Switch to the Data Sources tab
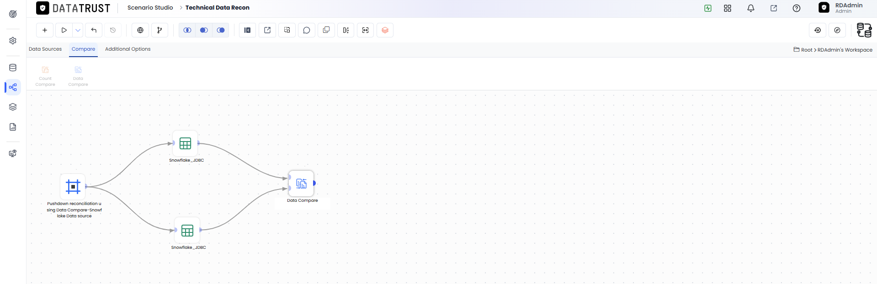Image resolution: width=877 pixels, height=284 pixels. (45, 49)
